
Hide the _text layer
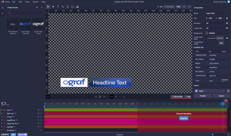pyautogui.click(x=38, y=110)
